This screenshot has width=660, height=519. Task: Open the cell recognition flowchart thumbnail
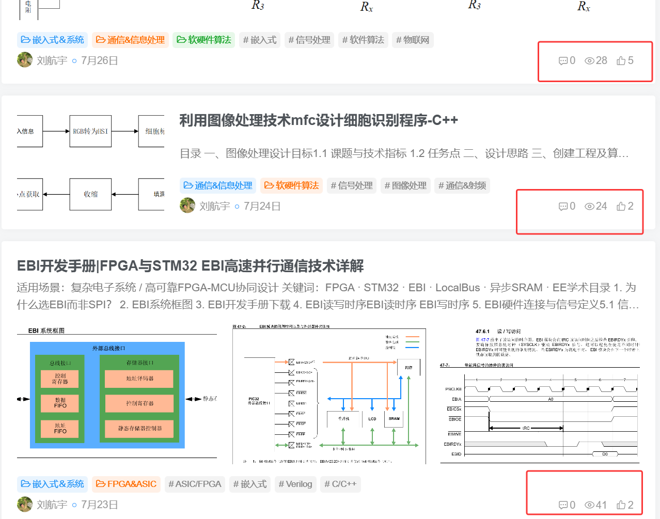click(91, 163)
